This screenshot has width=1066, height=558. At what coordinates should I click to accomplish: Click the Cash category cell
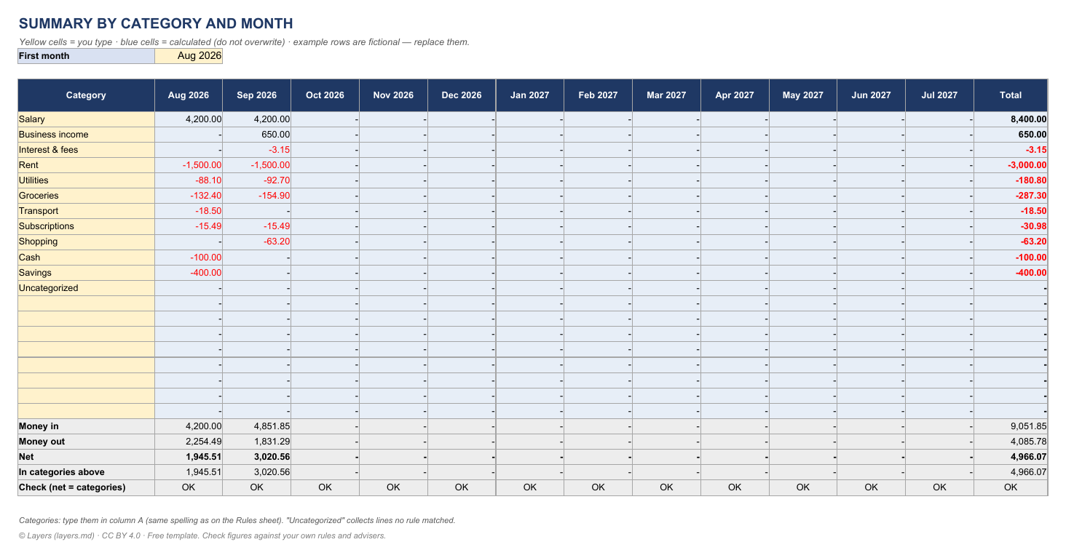tap(87, 258)
